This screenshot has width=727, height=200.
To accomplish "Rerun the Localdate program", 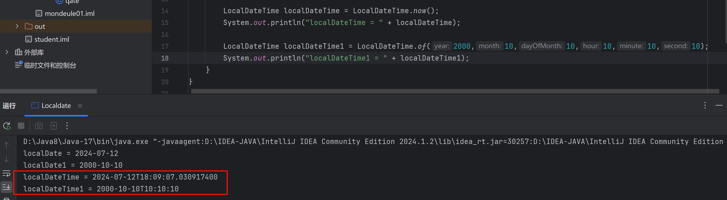I will click(x=7, y=126).
